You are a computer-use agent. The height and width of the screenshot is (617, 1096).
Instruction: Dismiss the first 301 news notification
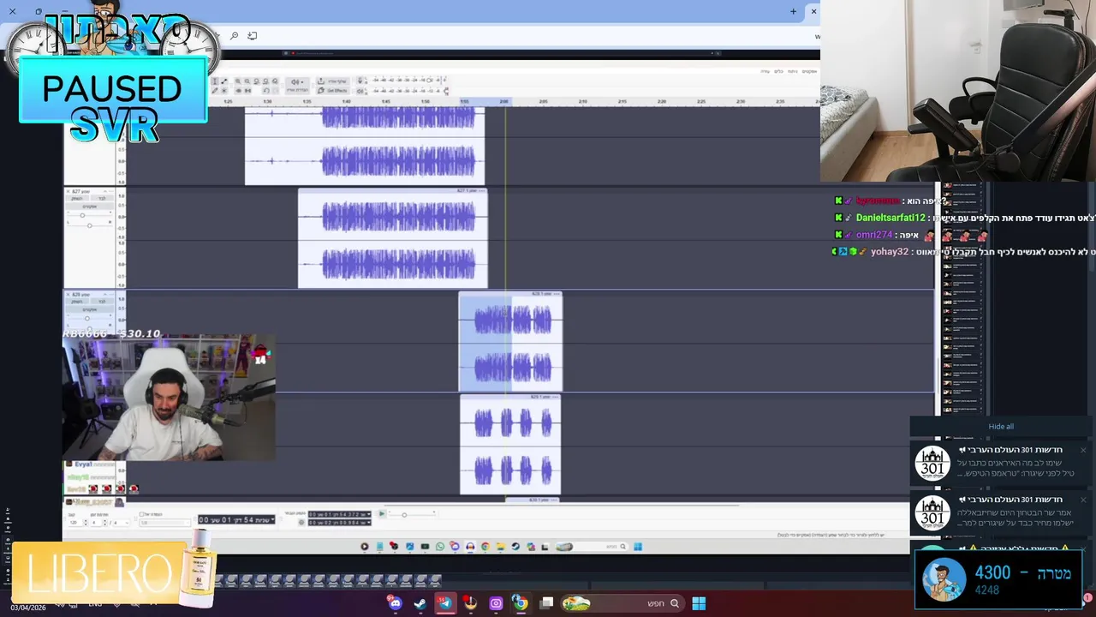pyautogui.click(x=1082, y=450)
